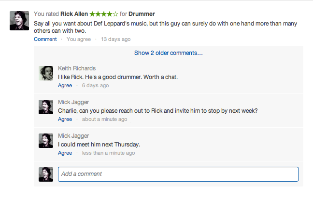The height and width of the screenshot is (199, 313).
Task: Agree with 'I could meet him next Thursday'
Action: coord(65,153)
